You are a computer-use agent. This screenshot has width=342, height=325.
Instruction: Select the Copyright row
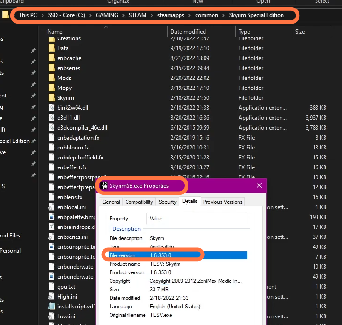click(x=178, y=281)
